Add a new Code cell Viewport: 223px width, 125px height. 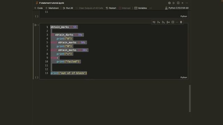coord(38,8)
